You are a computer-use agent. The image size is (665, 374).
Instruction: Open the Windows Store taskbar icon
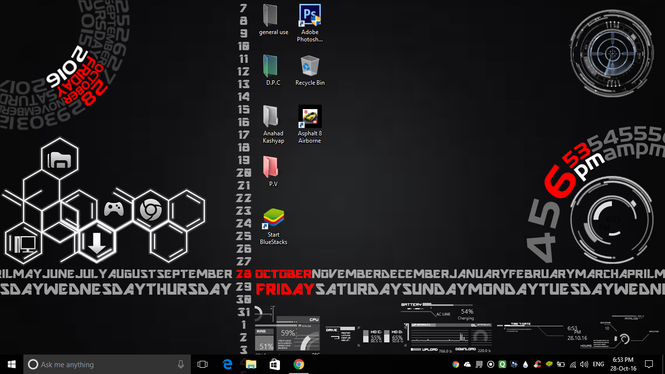(x=275, y=364)
